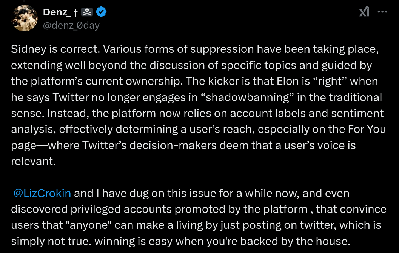The height and width of the screenshot is (253, 399).
Task: Click the skull and crossbones flag emoji
Action: pos(87,12)
